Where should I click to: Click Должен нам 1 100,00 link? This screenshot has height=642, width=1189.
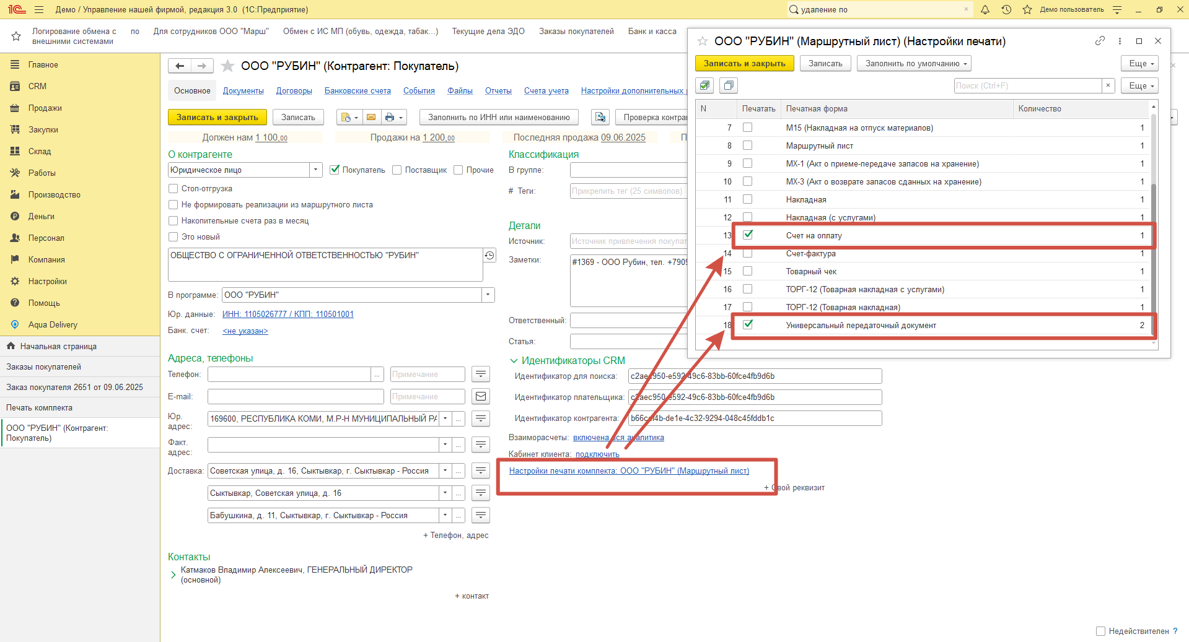(x=271, y=137)
